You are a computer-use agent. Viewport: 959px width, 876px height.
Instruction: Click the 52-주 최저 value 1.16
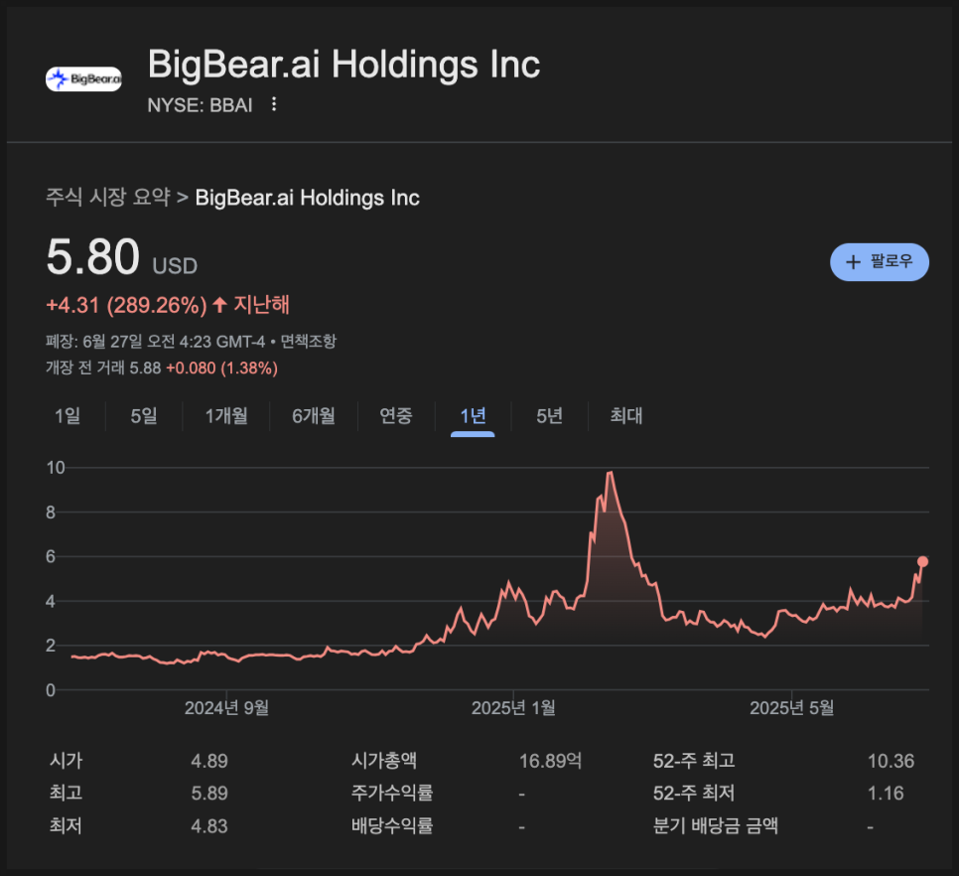pos(885,794)
